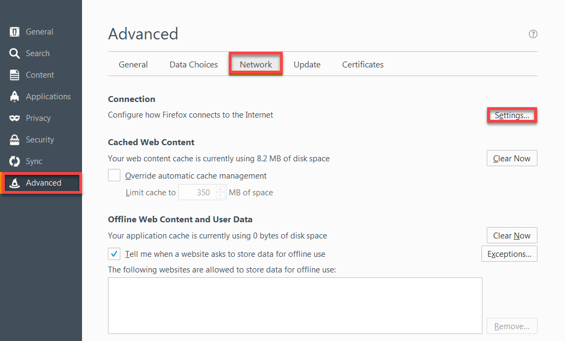This screenshot has width=565, height=341.
Task: Increase cache limit with up stepper arrow
Action: (220, 189)
